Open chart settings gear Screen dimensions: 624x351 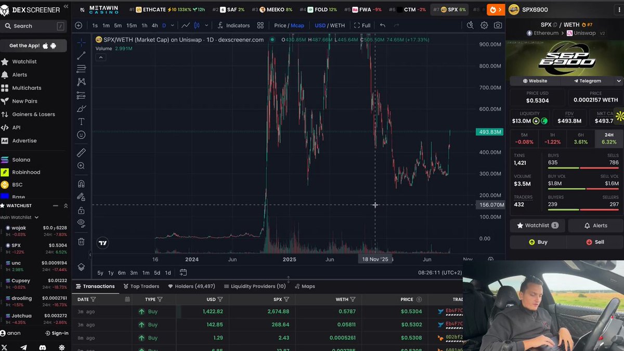[x=484, y=25]
